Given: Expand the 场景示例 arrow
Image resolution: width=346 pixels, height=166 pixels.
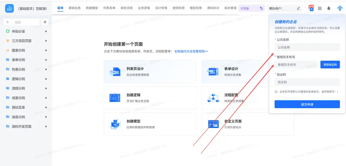Looking at the screenshot, I should (x=46, y=98).
